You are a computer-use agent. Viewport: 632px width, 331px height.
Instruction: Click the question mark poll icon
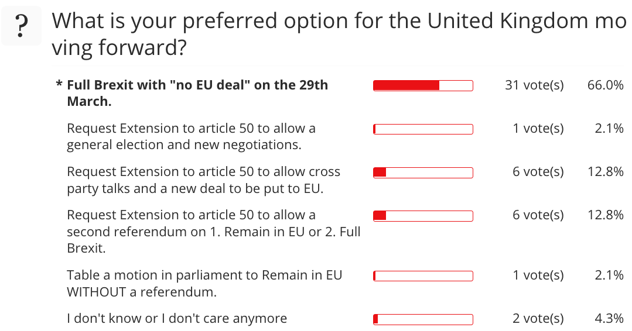21,26
